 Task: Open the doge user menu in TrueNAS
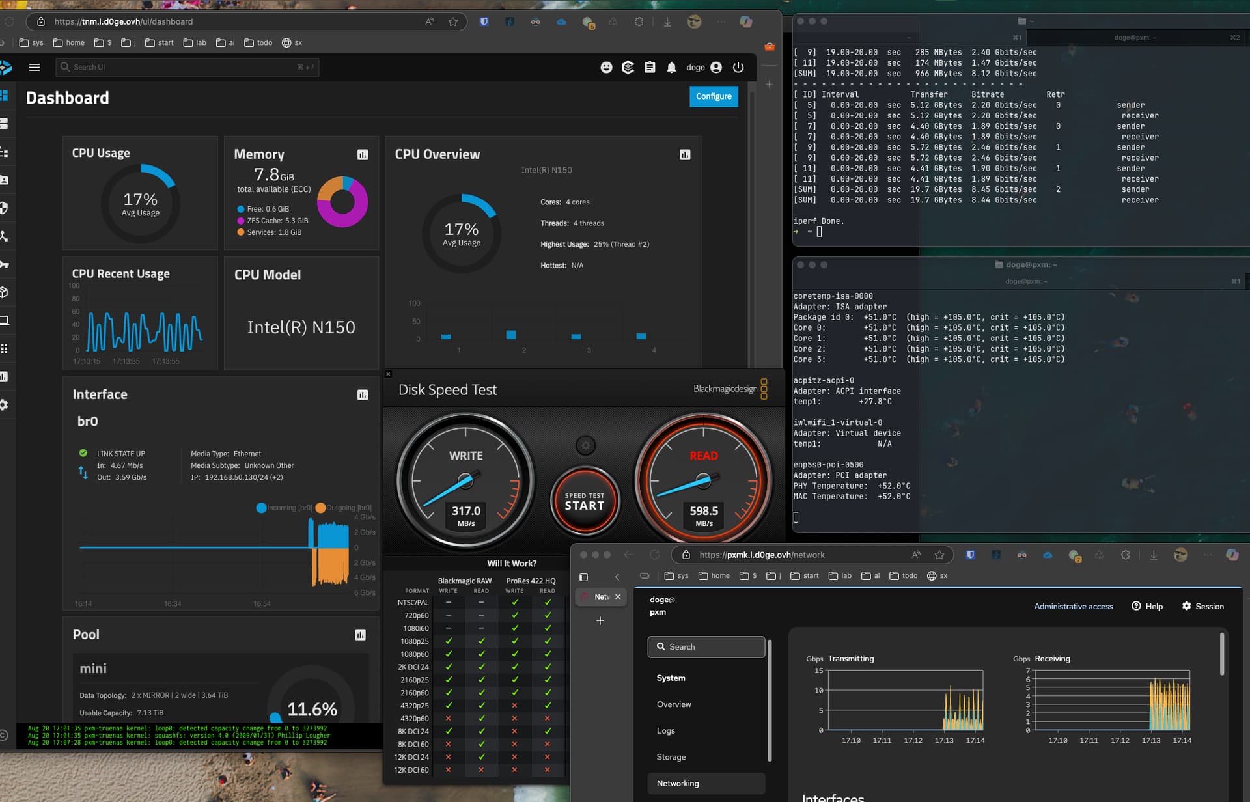(704, 67)
